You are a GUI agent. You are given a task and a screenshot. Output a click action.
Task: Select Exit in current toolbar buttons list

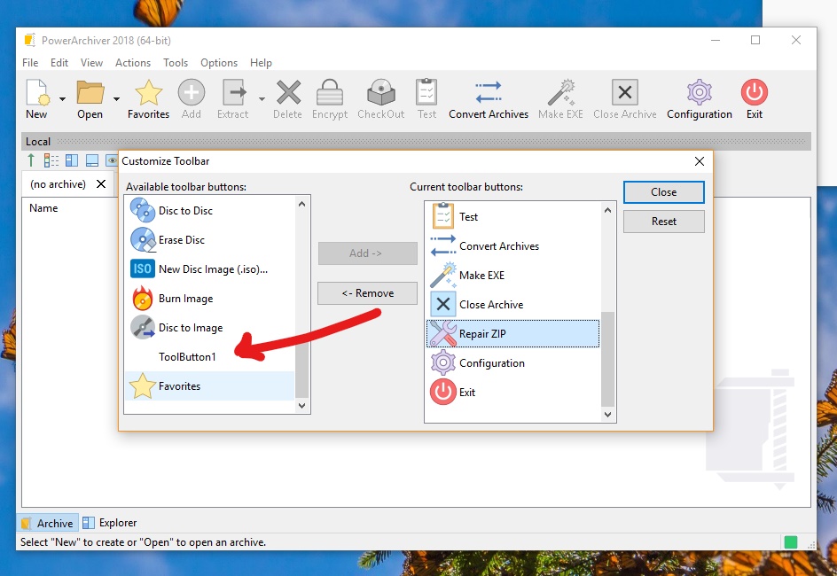point(513,393)
